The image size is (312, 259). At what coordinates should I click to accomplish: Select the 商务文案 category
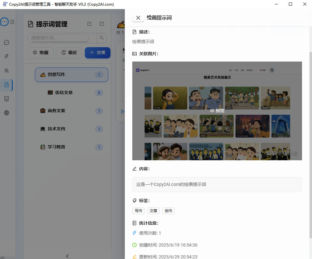pyautogui.click(x=71, y=111)
